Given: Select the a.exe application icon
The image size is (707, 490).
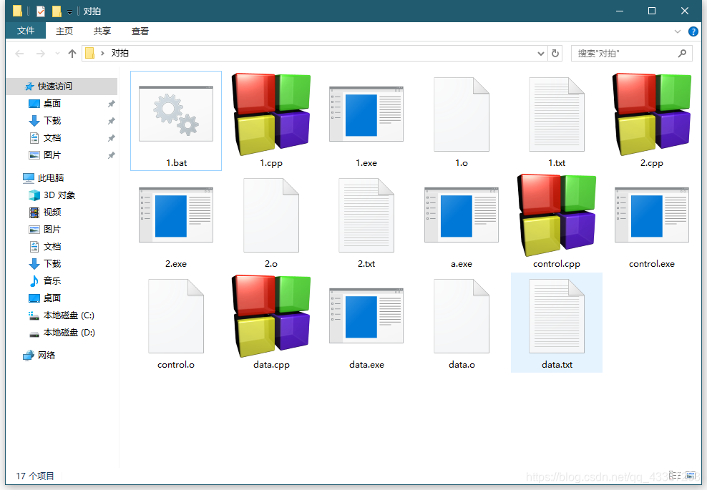Looking at the screenshot, I should tap(462, 215).
